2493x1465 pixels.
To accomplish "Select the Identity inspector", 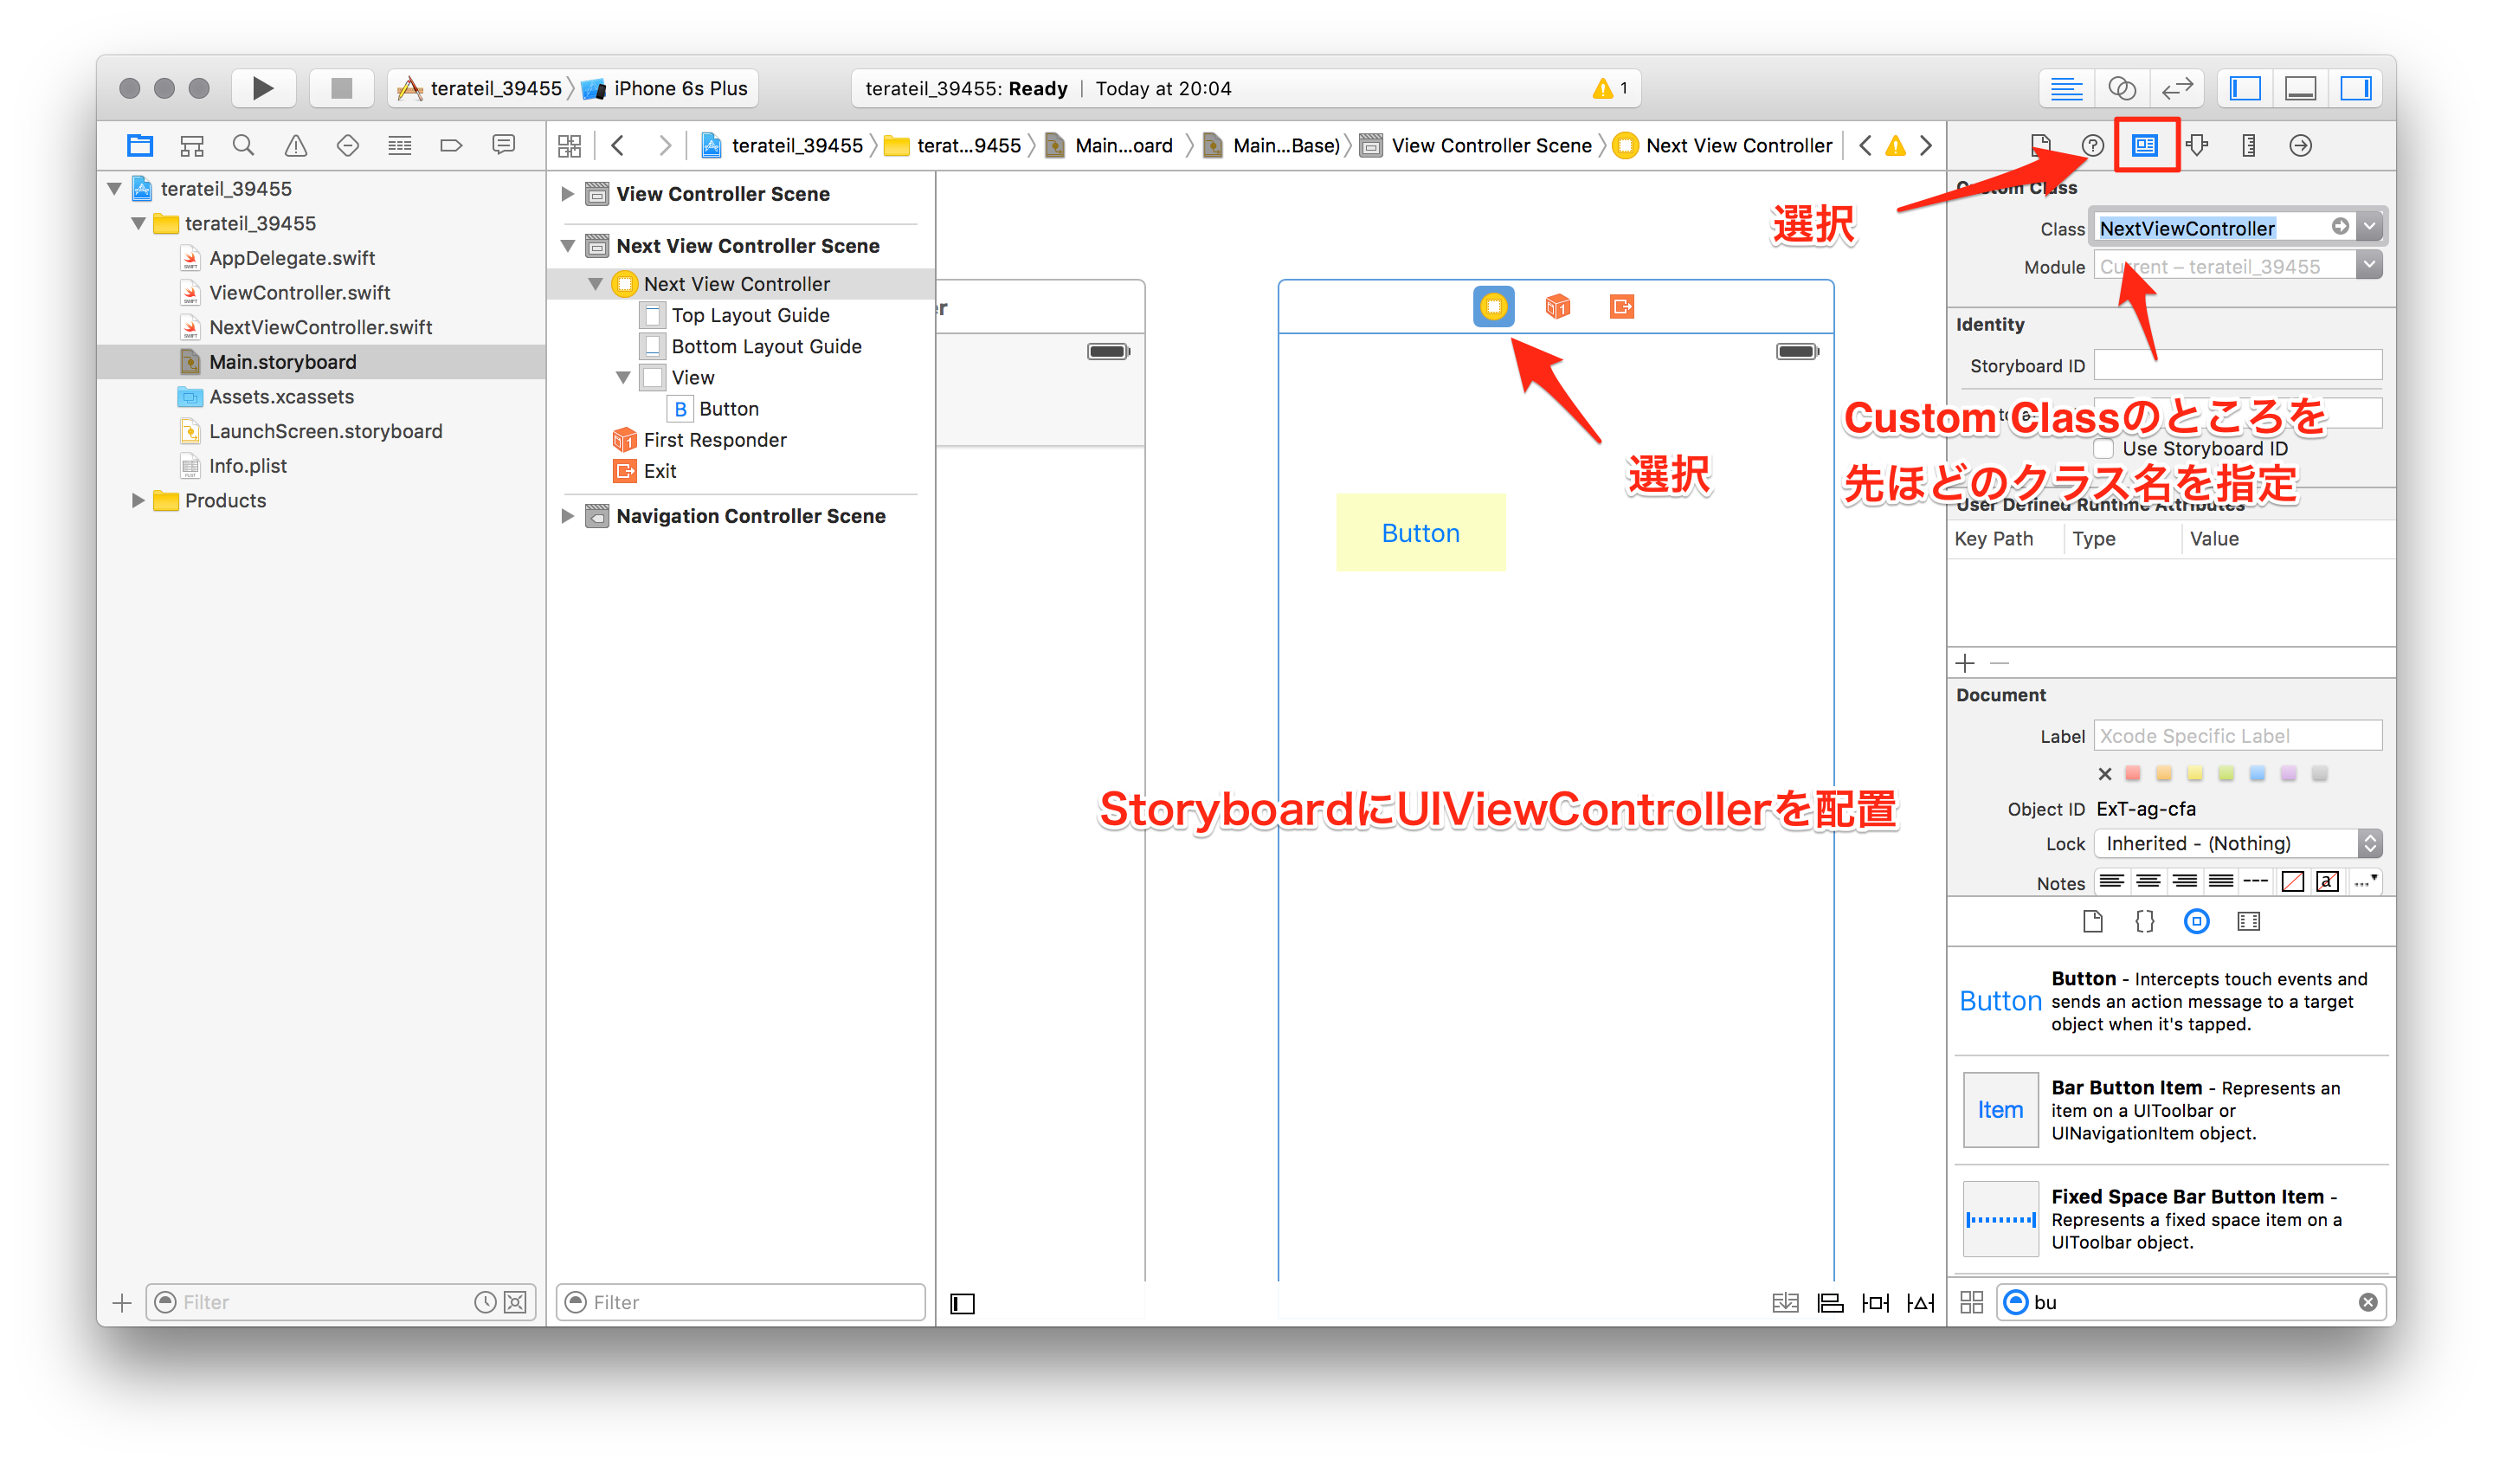I will click(2145, 145).
